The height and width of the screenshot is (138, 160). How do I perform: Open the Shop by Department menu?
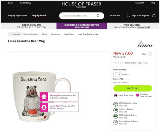coord(18,16)
